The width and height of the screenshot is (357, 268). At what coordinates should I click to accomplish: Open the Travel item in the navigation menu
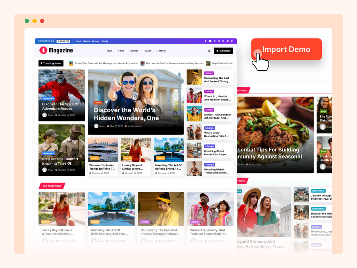click(x=108, y=51)
